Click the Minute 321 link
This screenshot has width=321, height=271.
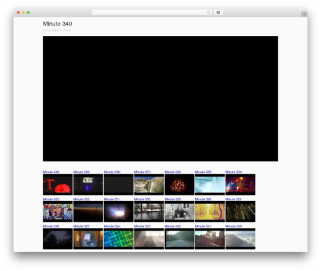click(204, 226)
